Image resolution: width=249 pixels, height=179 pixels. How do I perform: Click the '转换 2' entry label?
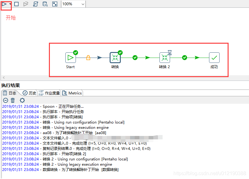(164, 67)
